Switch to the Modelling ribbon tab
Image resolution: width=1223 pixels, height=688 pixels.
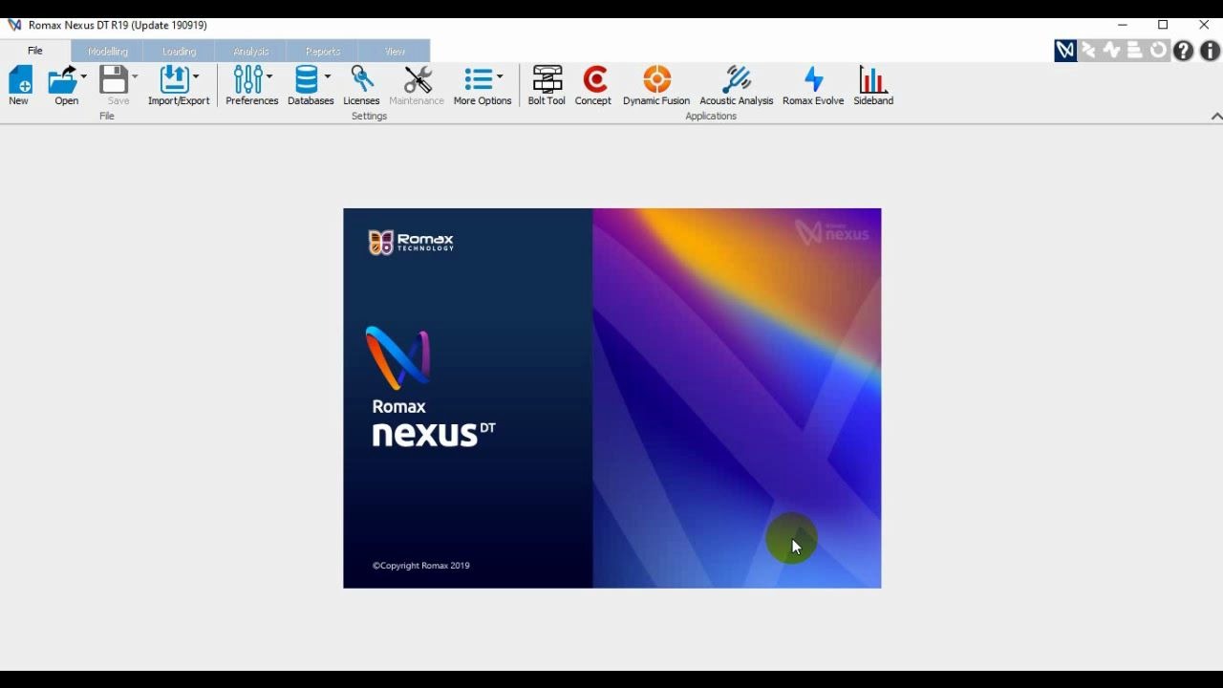click(x=107, y=51)
